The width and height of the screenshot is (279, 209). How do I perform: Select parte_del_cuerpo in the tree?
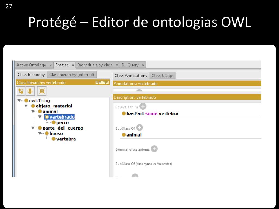pos(63,128)
